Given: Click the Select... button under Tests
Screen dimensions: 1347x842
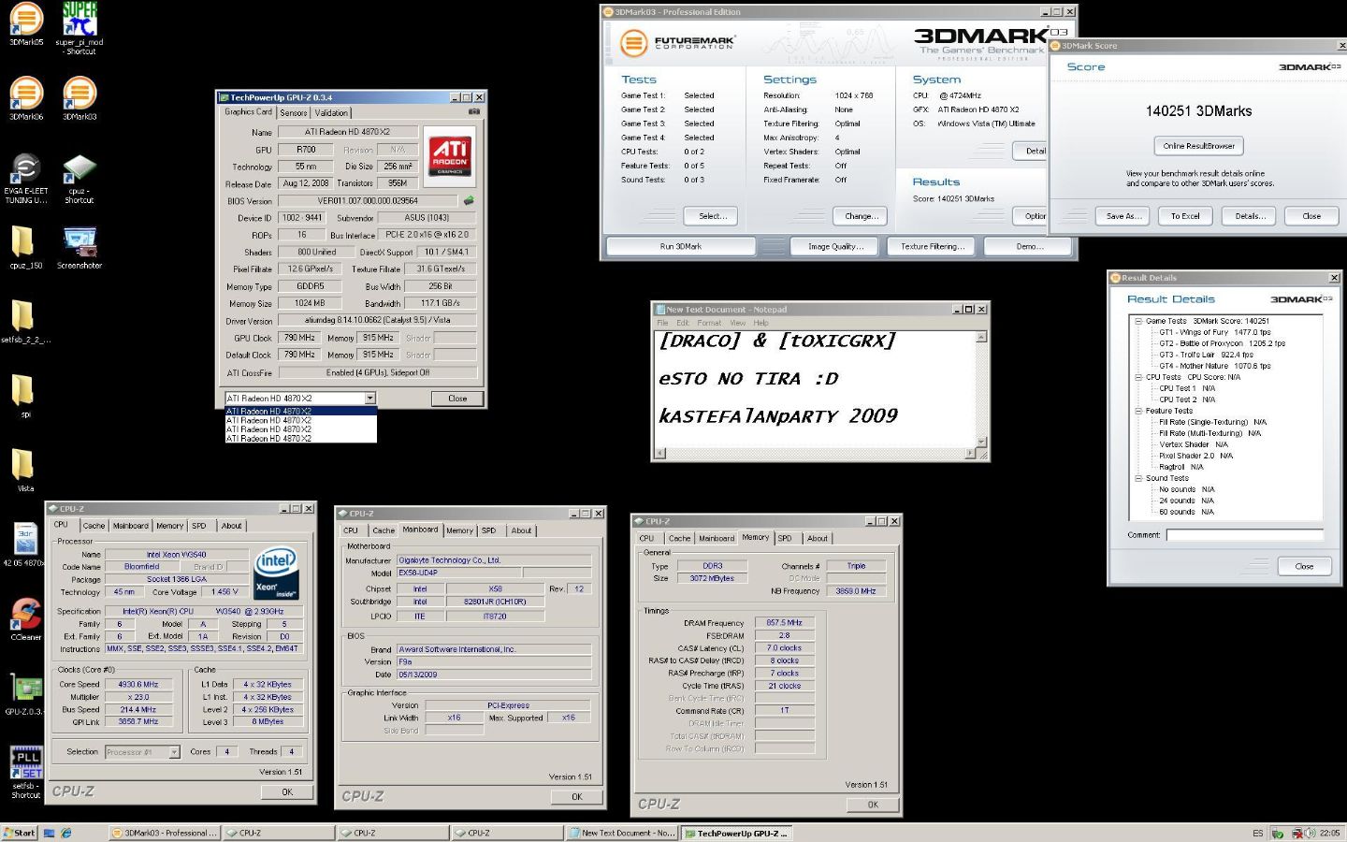Looking at the screenshot, I should point(712,216).
